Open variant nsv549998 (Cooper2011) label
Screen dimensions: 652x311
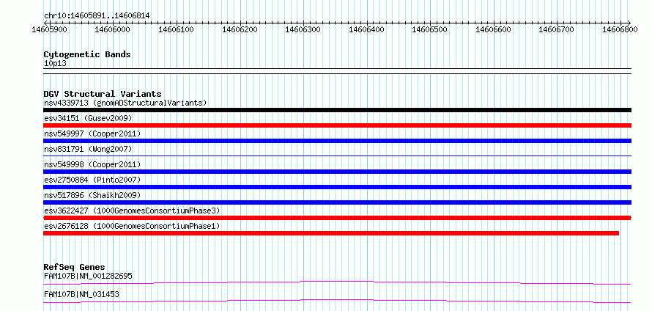point(92,164)
